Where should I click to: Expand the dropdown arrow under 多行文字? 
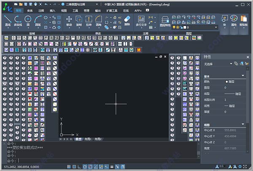click(141, 28)
